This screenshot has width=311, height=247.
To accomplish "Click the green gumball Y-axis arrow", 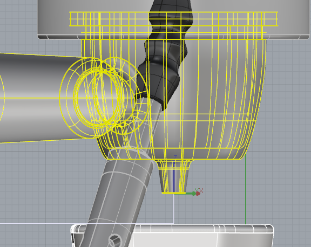I will (x=191, y=194).
